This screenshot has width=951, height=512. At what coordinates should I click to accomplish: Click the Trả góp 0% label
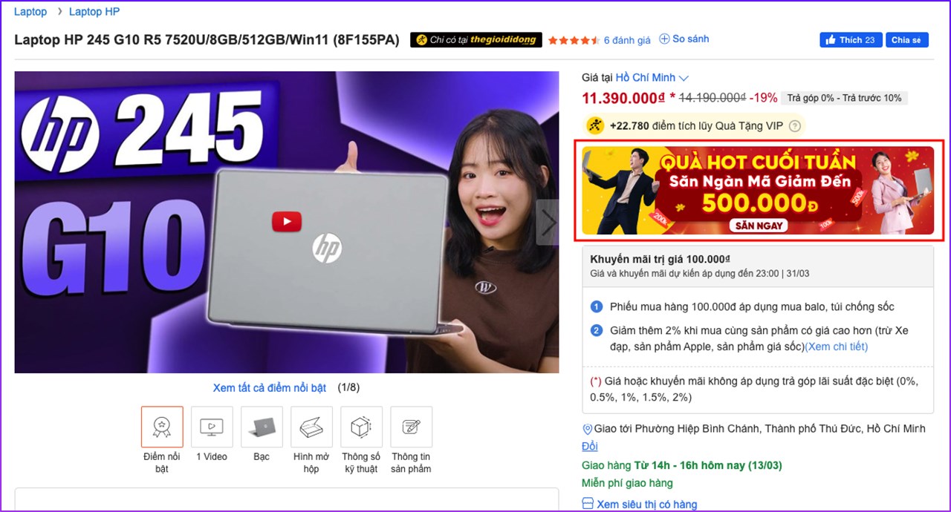(844, 98)
